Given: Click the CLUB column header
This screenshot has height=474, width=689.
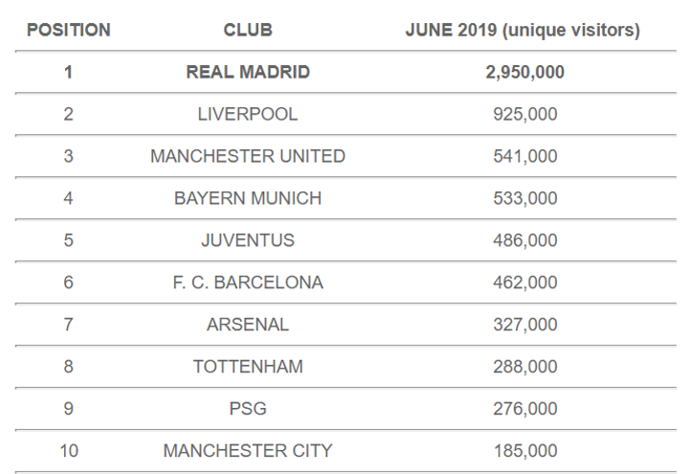Looking at the screenshot, I should [248, 31].
